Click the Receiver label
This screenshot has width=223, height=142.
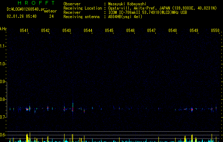tap(72, 12)
